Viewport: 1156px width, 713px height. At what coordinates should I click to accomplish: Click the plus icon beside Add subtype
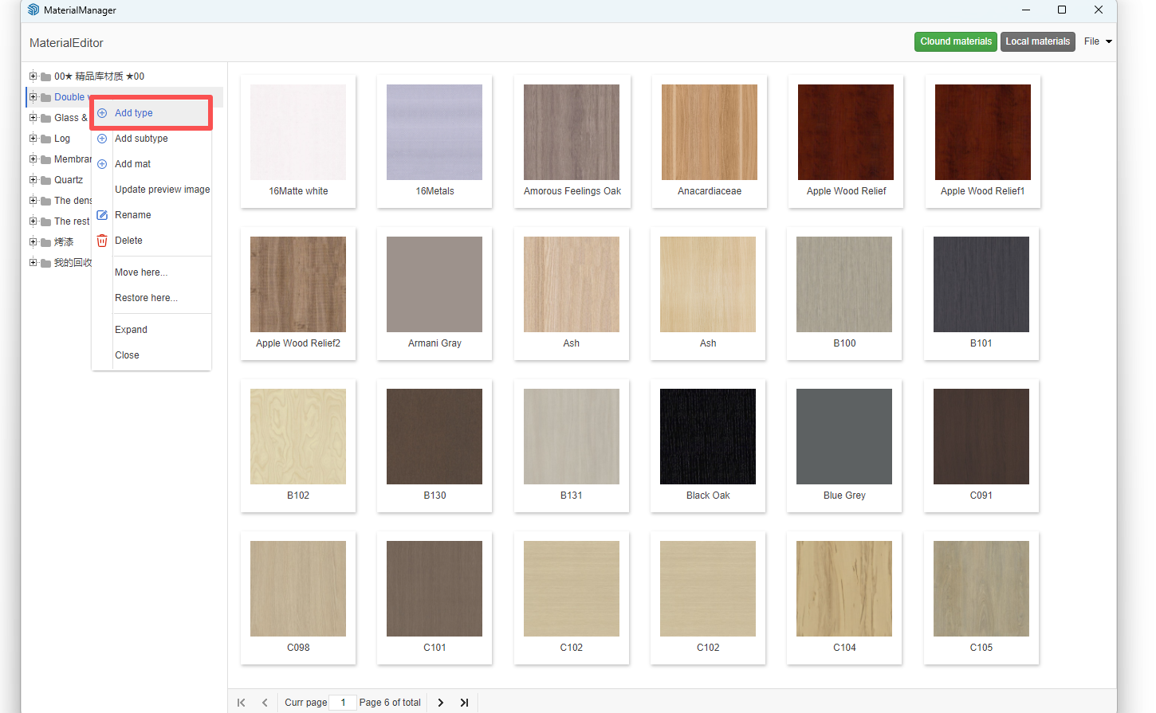[102, 139]
